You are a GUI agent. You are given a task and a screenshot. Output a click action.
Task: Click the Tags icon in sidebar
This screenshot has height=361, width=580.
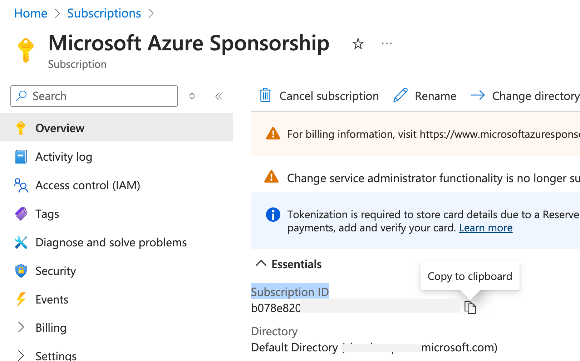coord(21,214)
